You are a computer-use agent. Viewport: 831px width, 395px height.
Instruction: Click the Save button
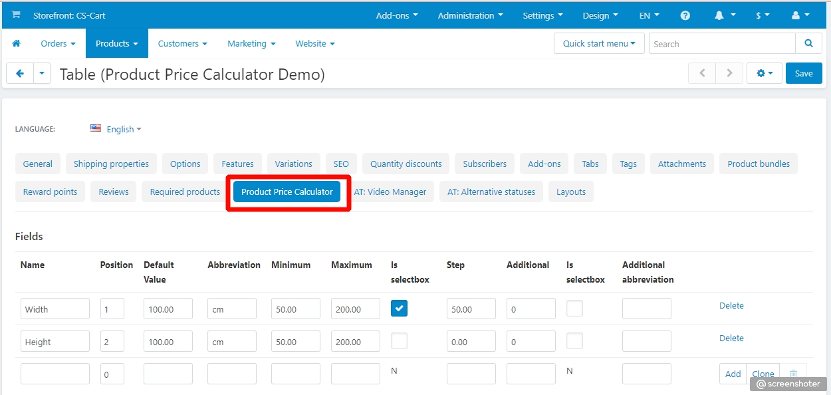click(803, 74)
